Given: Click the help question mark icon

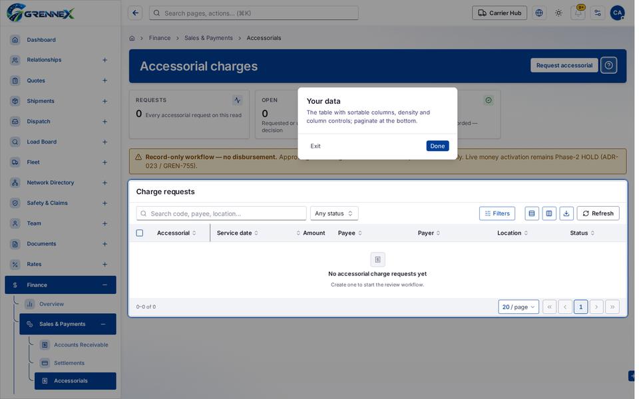Looking at the screenshot, I should tap(608, 65).
